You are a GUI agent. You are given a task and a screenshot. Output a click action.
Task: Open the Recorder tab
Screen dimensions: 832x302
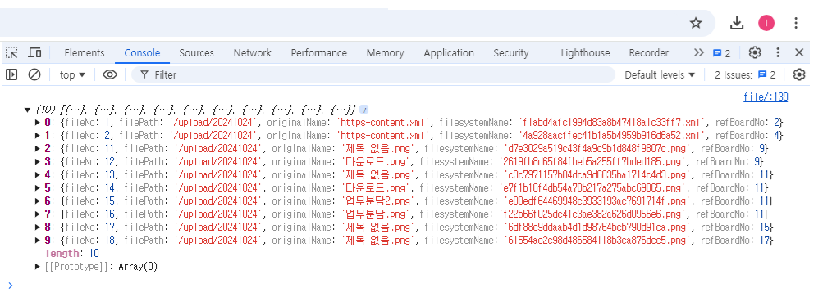point(648,53)
